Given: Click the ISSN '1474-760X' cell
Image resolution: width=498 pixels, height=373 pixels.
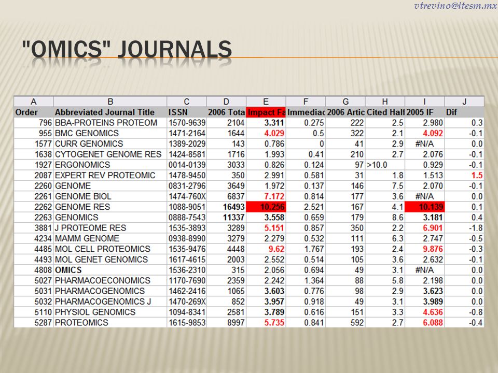Looking at the screenshot, I should (x=187, y=196).
